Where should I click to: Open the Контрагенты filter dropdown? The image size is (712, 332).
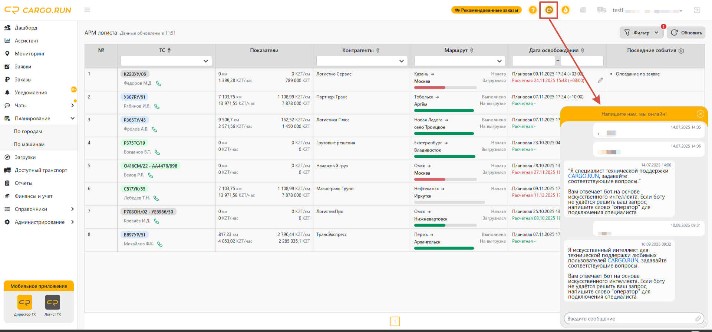coord(362,61)
